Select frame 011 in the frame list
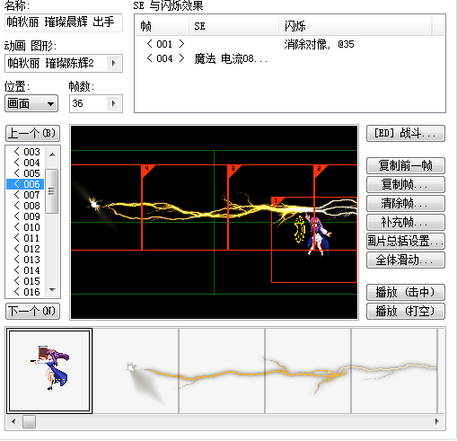Image resolution: width=457 pixels, height=441 pixels. point(26,238)
